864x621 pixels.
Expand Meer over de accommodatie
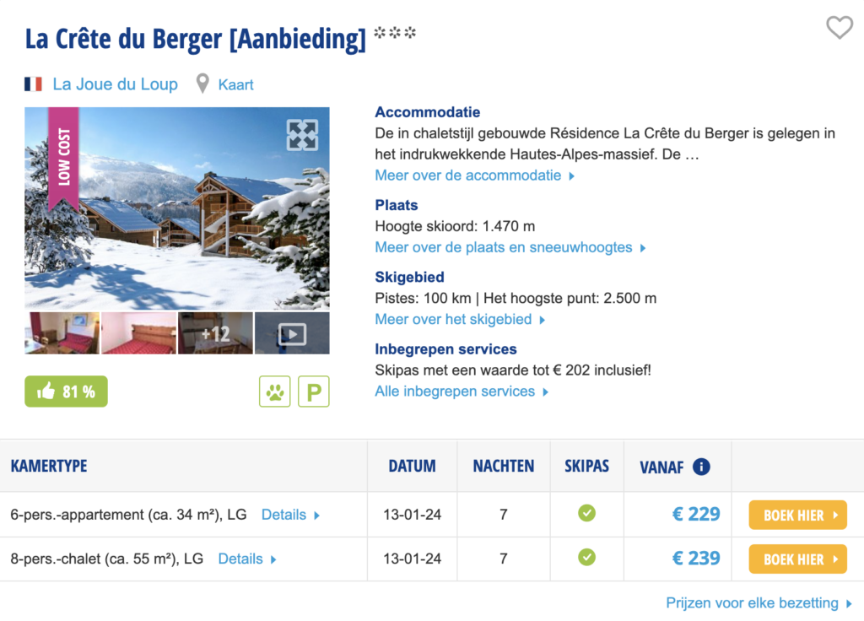pyautogui.click(x=474, y=175)
